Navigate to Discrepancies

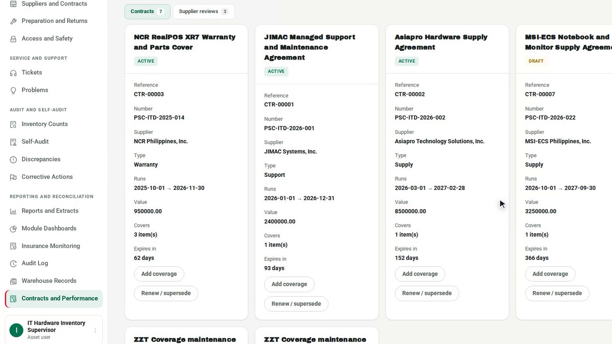[x=54, y=159]
